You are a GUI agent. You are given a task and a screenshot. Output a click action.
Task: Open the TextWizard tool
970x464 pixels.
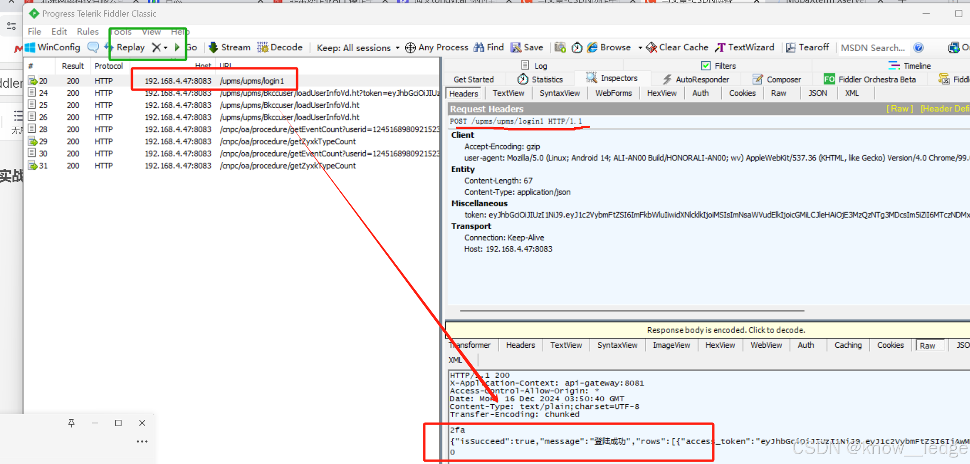tap(745, 47)
